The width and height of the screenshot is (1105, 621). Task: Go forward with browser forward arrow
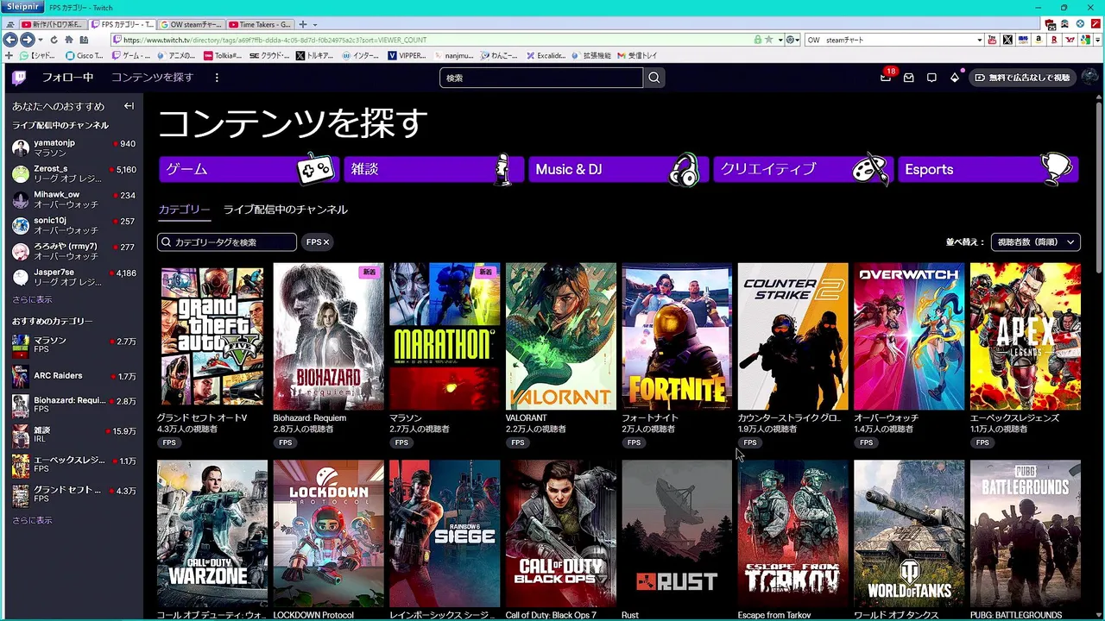tap(27, 40)
